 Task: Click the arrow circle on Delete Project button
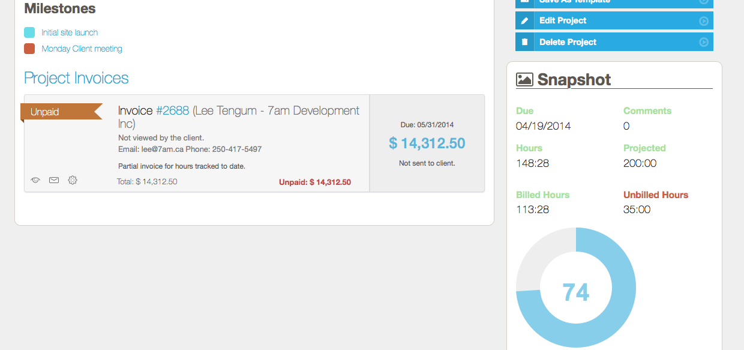(704, 42)
